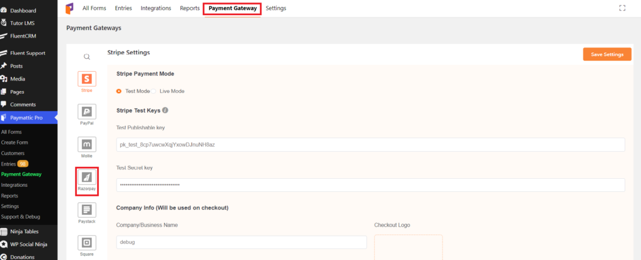Open Create Form in the sidebar

(x=15, y=142)
